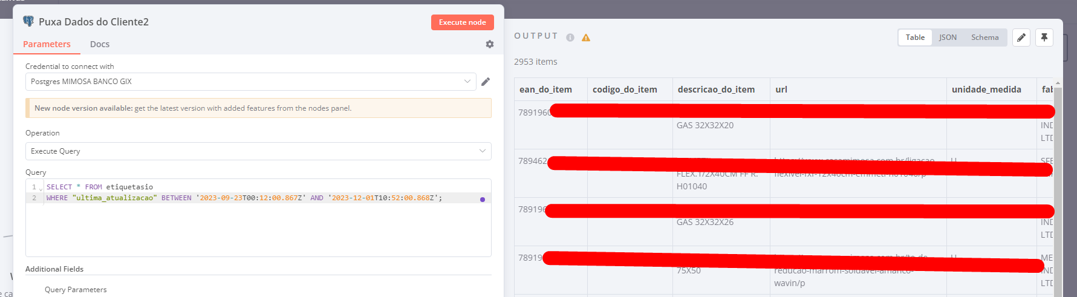Click the Execute node button
This screenshot has width=1077, height=297.
(x=462, y=22)
